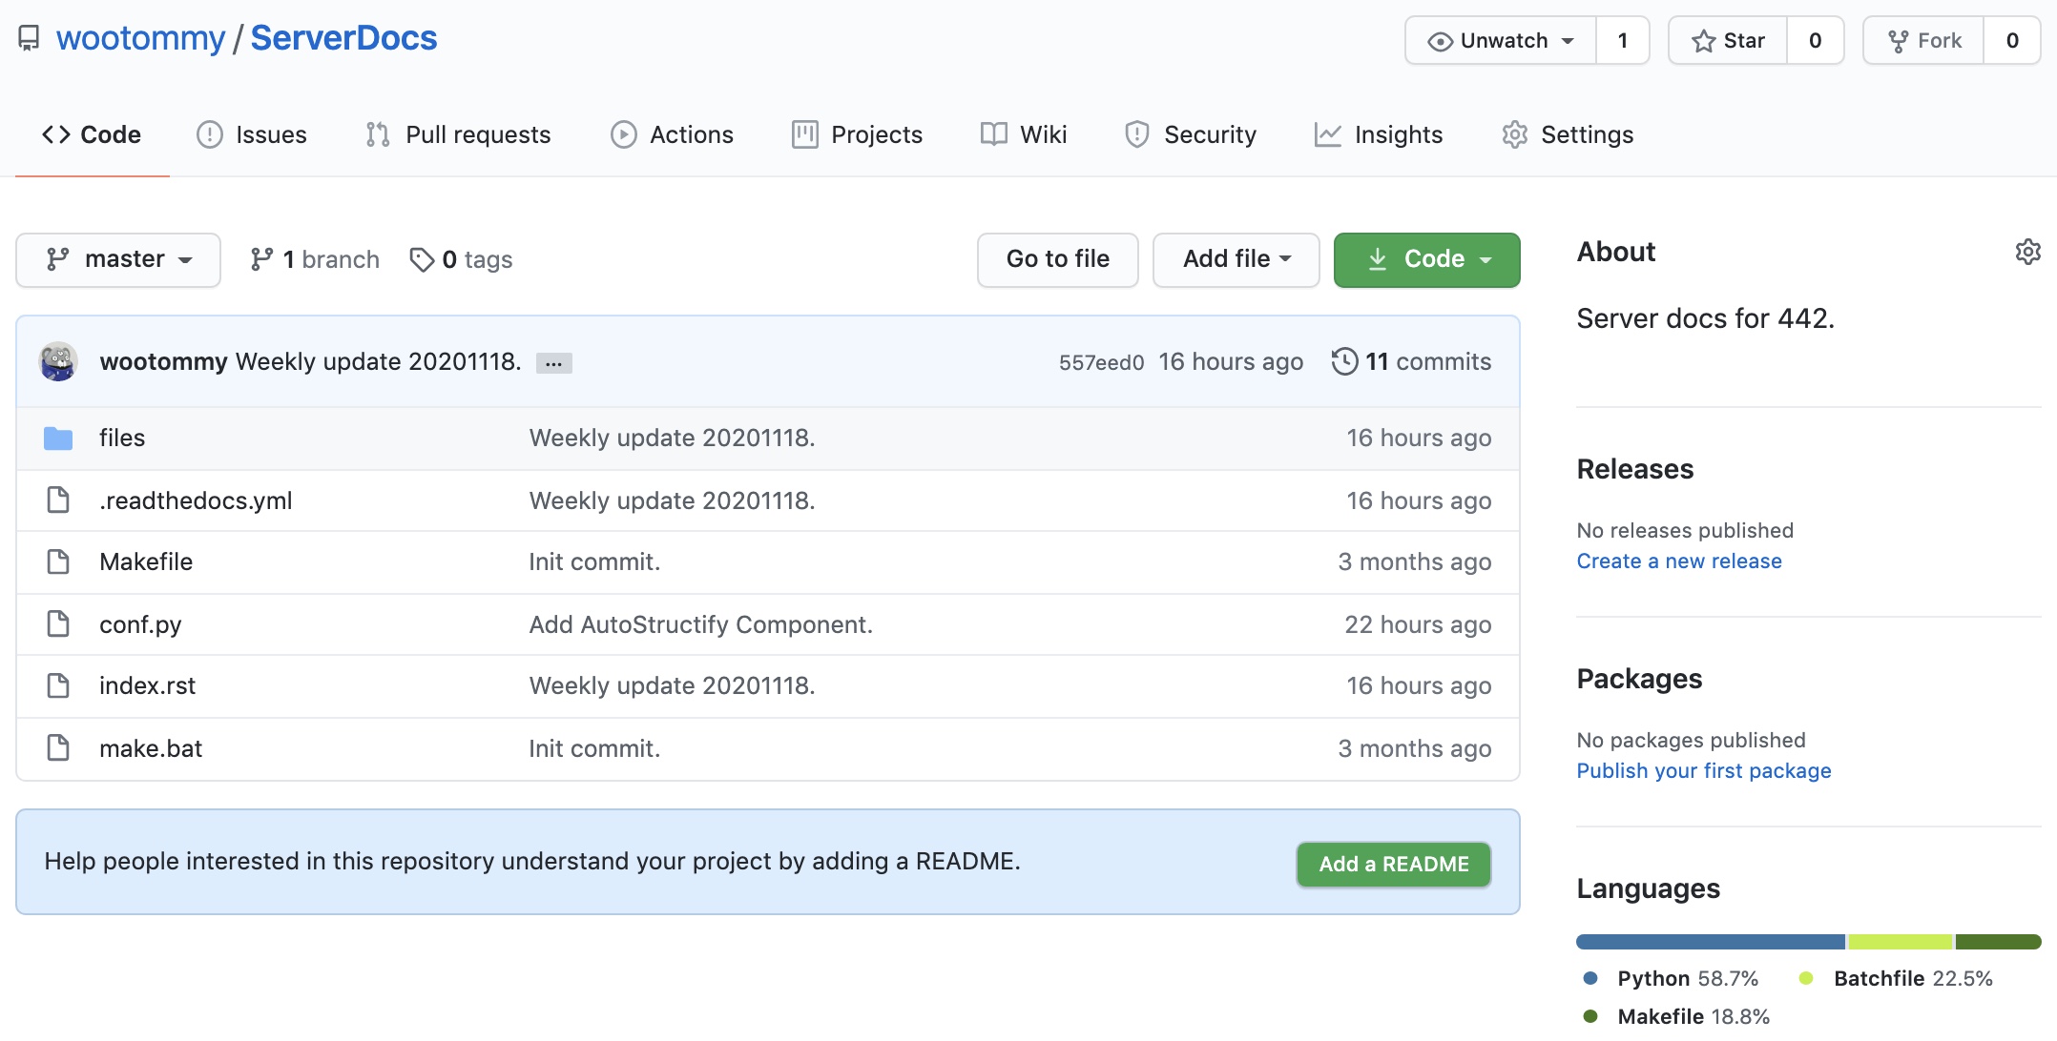Switch to the Pull requests tab
The width and height of the screenshot is (2057, 1041).
(458, 134)
